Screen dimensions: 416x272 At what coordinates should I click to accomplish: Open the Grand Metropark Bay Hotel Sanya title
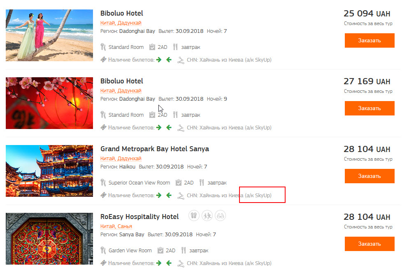coord(154,149)
